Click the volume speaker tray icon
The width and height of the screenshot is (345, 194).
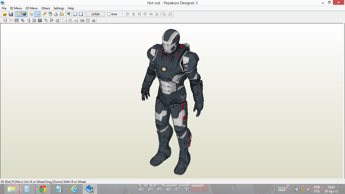pyautogui.click(x=308, y=189)
